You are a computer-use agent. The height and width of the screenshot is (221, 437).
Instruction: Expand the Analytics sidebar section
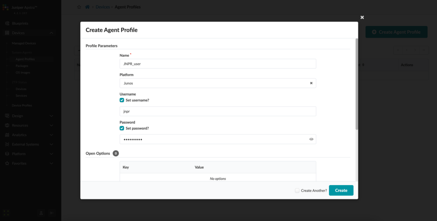(51, 135)
